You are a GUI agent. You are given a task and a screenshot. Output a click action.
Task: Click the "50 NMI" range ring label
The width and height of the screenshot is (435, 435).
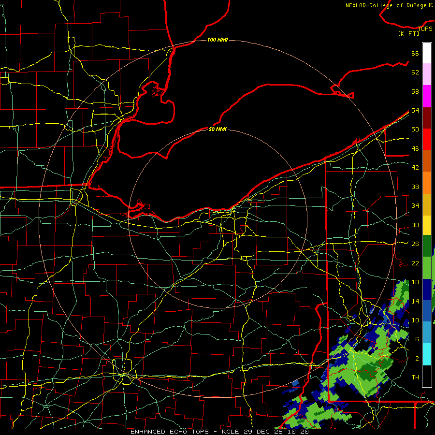[x=217, y=129]
